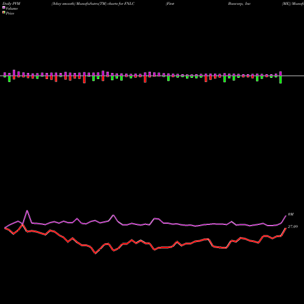Select the Volume legend label

tap(12, 9)
